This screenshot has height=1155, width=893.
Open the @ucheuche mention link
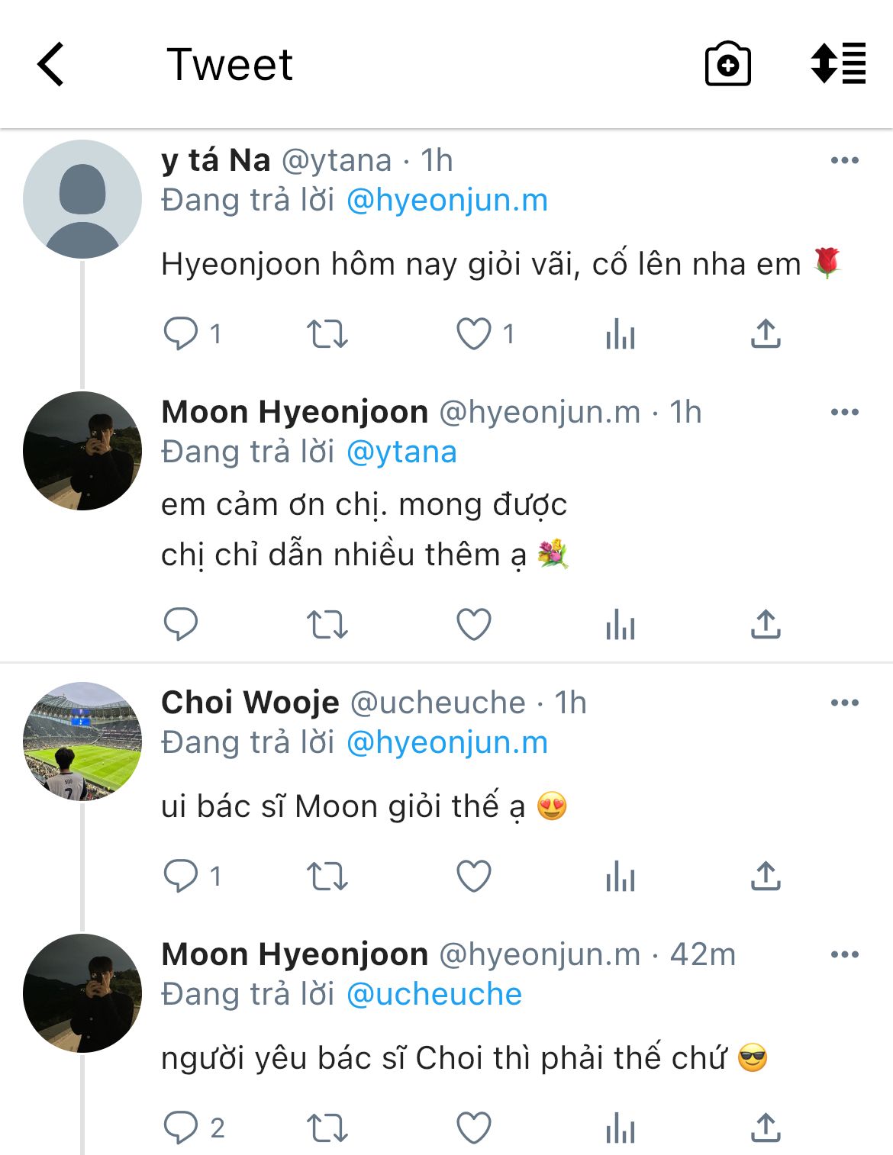[434, 995]
